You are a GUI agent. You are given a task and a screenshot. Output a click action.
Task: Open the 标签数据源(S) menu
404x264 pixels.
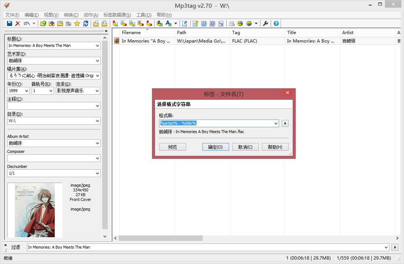point(117,15)
